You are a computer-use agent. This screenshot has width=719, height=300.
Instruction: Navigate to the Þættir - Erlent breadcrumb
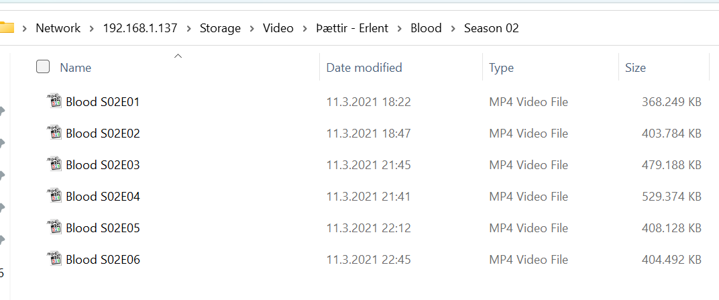point(353,28)
